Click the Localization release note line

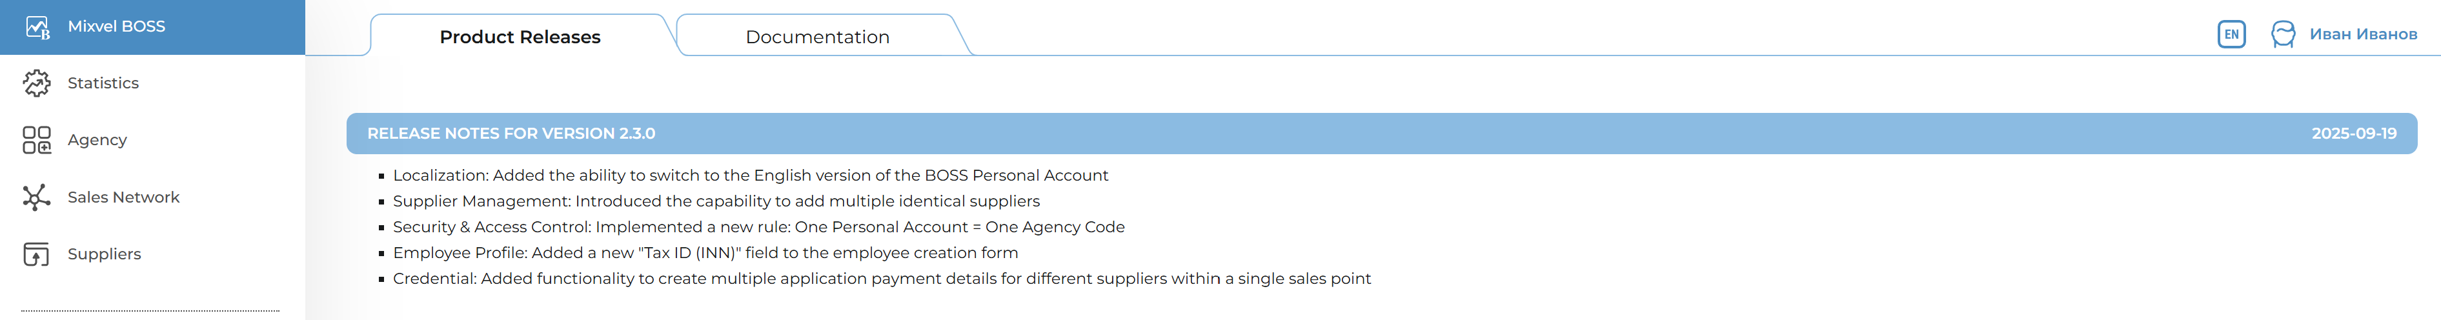coord(749,175)
